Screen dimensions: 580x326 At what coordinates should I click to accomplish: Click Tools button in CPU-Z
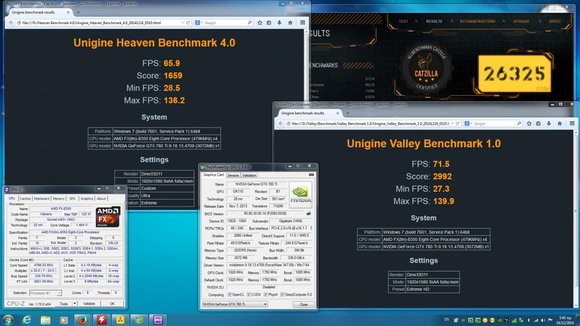[x=64, y=304]
